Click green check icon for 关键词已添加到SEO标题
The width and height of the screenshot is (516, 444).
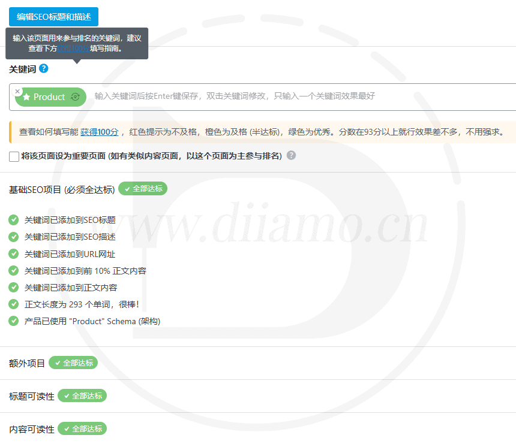click(13, 220)
